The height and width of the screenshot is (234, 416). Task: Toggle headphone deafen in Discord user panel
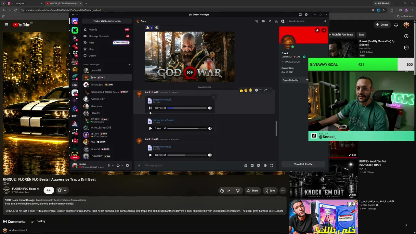coord(118,165)
